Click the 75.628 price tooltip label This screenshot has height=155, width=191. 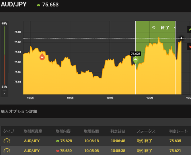click(135, 54)
